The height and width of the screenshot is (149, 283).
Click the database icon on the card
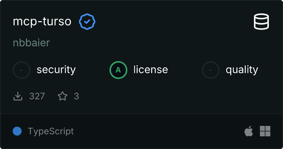pos(262,22)
